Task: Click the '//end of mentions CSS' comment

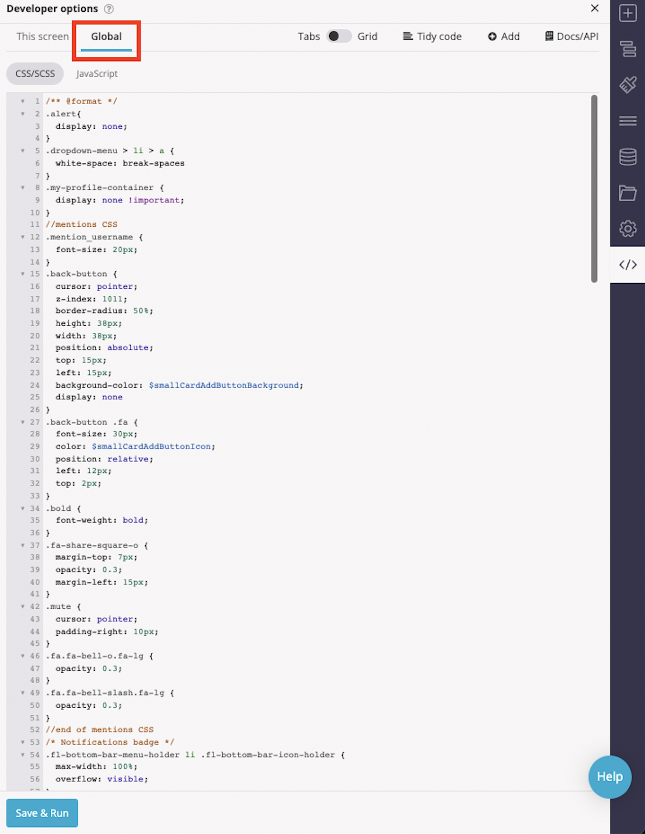Action: click(99, 729)
